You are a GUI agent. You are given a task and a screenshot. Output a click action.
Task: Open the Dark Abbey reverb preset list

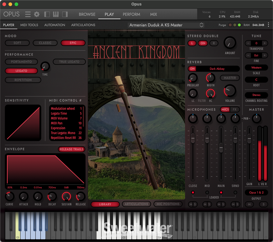pyautogui.click(x=217, y=69)
